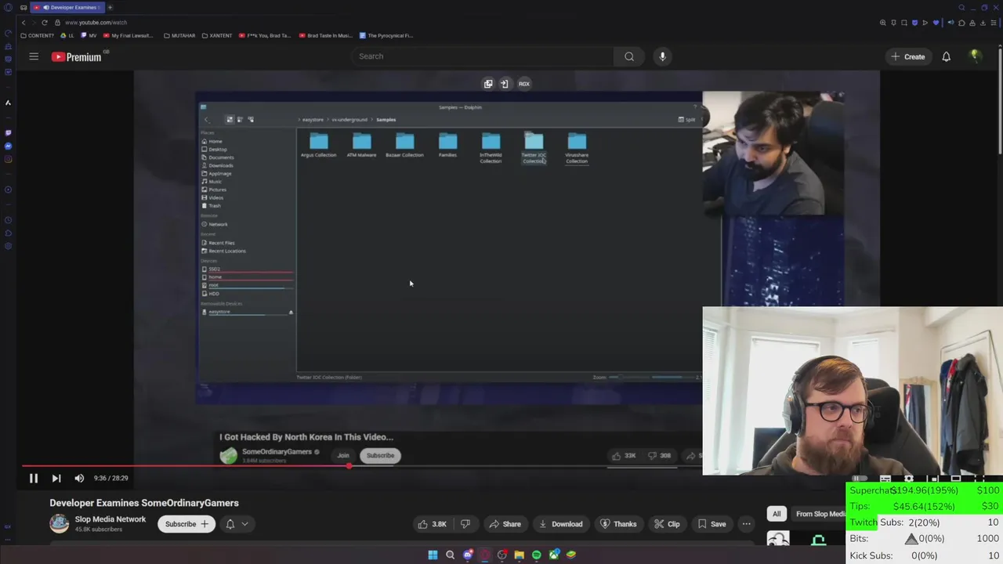Send Thanks to the creator
Viewport: 1003px width, 564px height.
point(618,524)
